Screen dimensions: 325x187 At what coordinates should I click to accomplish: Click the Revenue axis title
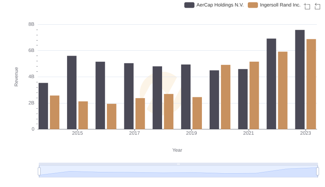(x=16, y=77)
